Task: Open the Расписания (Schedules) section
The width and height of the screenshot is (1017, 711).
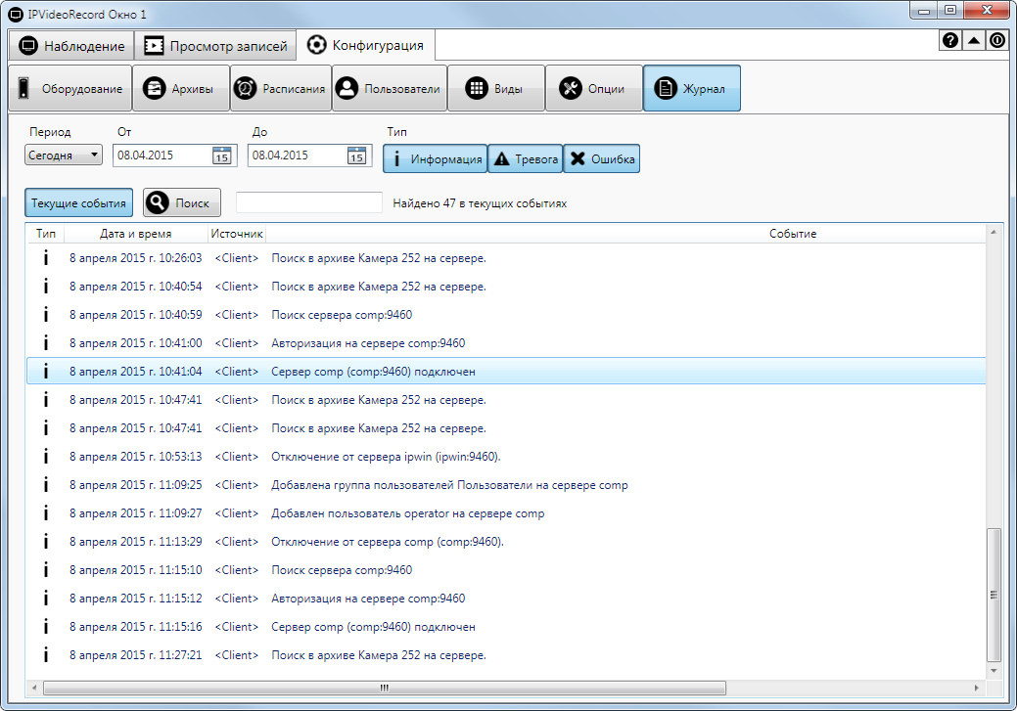Action: pyautogui.click(x=281, y=89)
